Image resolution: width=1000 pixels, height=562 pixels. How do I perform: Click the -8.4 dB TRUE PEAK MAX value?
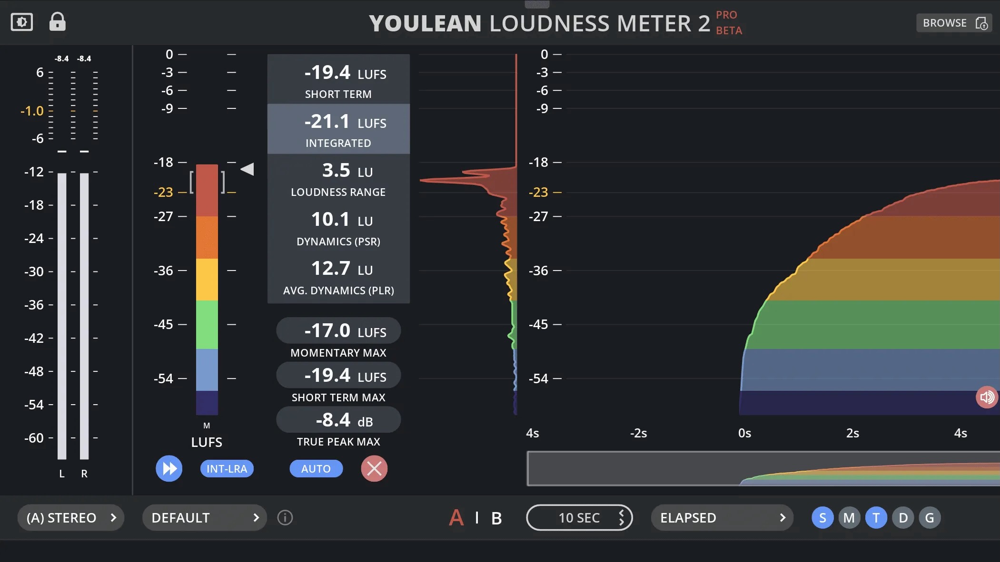click(x=338, y=420)
